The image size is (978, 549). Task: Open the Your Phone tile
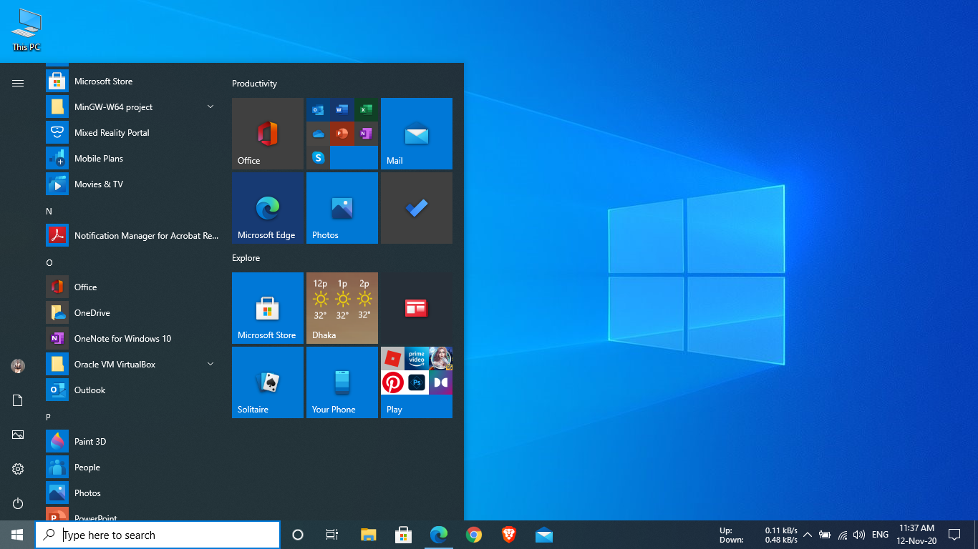(342, 382)
